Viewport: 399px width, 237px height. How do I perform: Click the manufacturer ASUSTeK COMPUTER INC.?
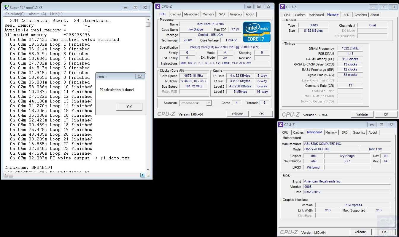pyautogui.click(x=347, y=144)
